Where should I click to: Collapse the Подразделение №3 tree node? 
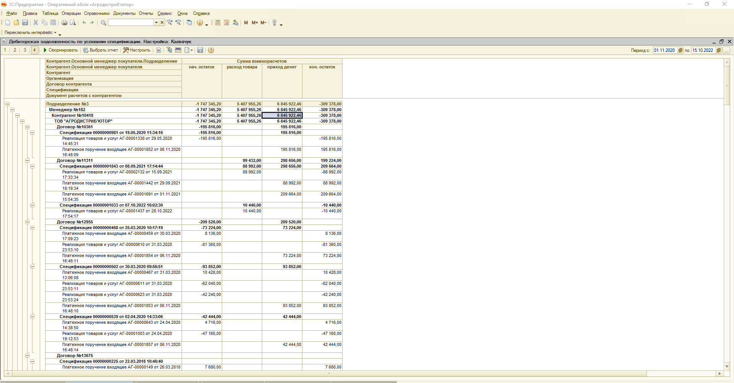coord(7,104)
